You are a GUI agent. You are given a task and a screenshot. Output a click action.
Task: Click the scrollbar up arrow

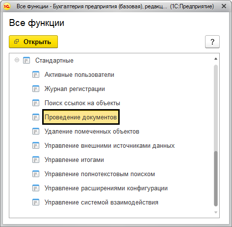pyautogui.click(x=216, y=59)
